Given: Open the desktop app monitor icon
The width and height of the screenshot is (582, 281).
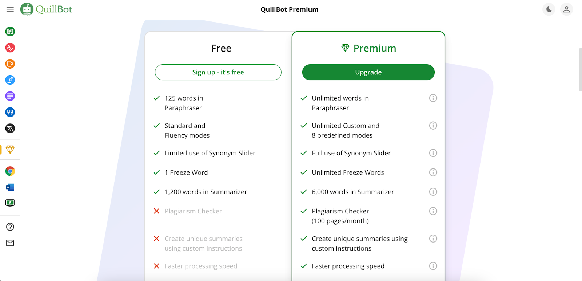Looking at the screenshot, I should click(10, 203).
